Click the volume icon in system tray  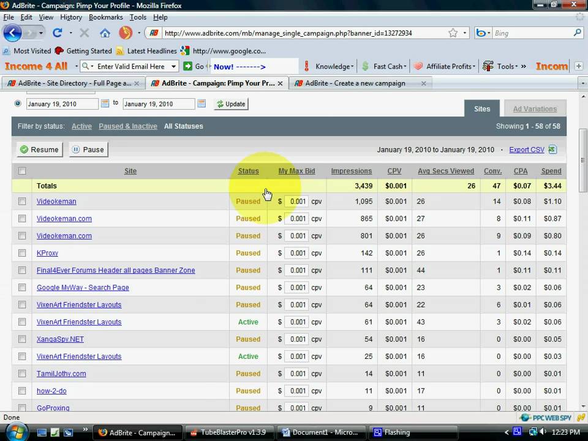point(543,432)
